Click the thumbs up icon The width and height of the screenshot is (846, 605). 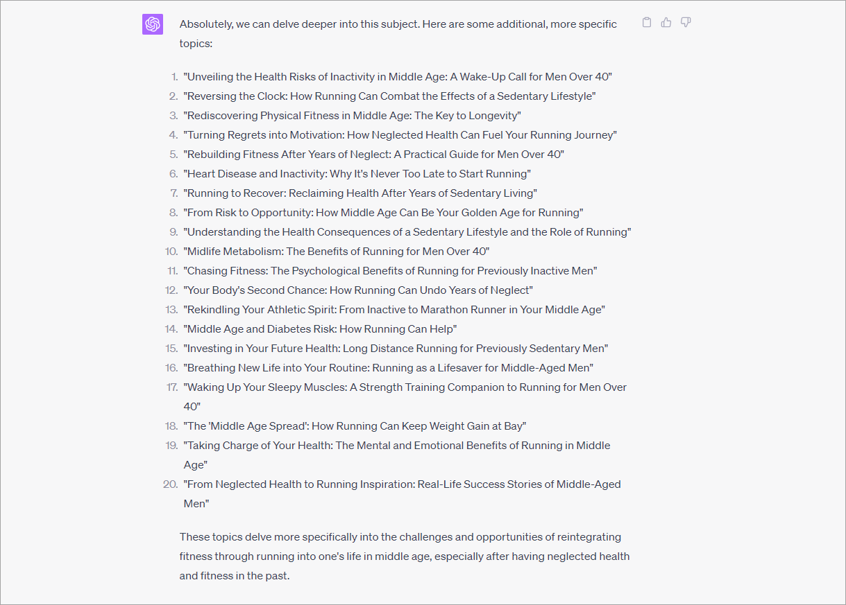pyautogui.click(x=666, y=22)
